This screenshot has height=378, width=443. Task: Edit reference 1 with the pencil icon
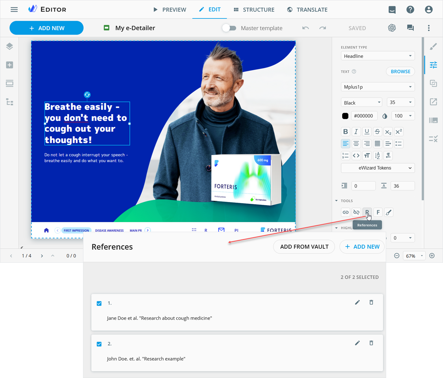click(357, 302)
